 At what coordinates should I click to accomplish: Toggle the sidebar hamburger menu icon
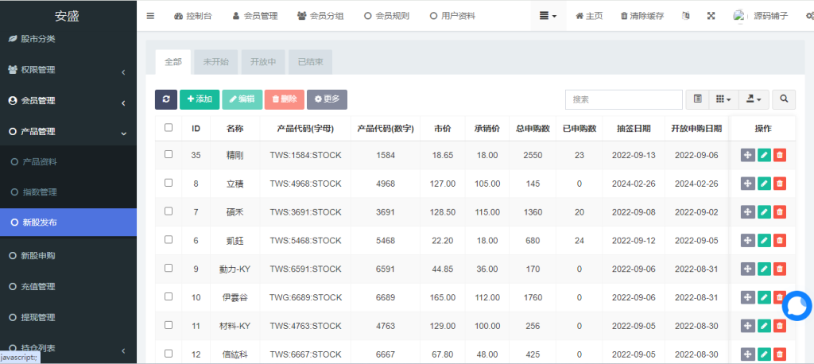(x=150, y=16)
